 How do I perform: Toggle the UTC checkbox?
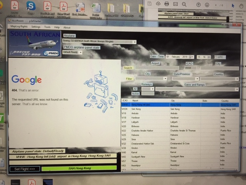pyautogui.click(x=215, y=57)
